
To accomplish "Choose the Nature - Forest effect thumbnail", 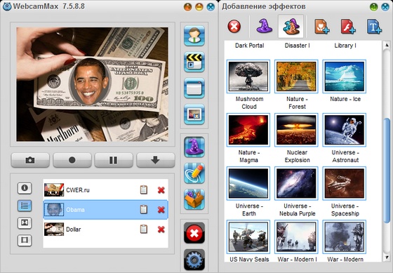I will 296,76.
